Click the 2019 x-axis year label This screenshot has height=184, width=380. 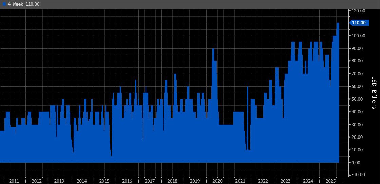[195, 181]
